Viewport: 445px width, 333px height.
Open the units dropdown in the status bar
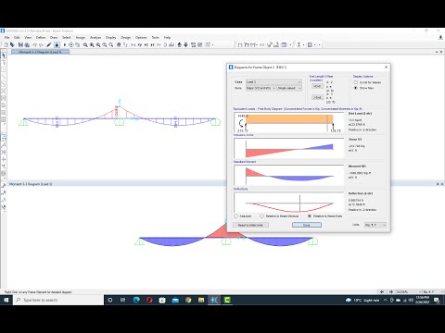click(x=433, y=291)
